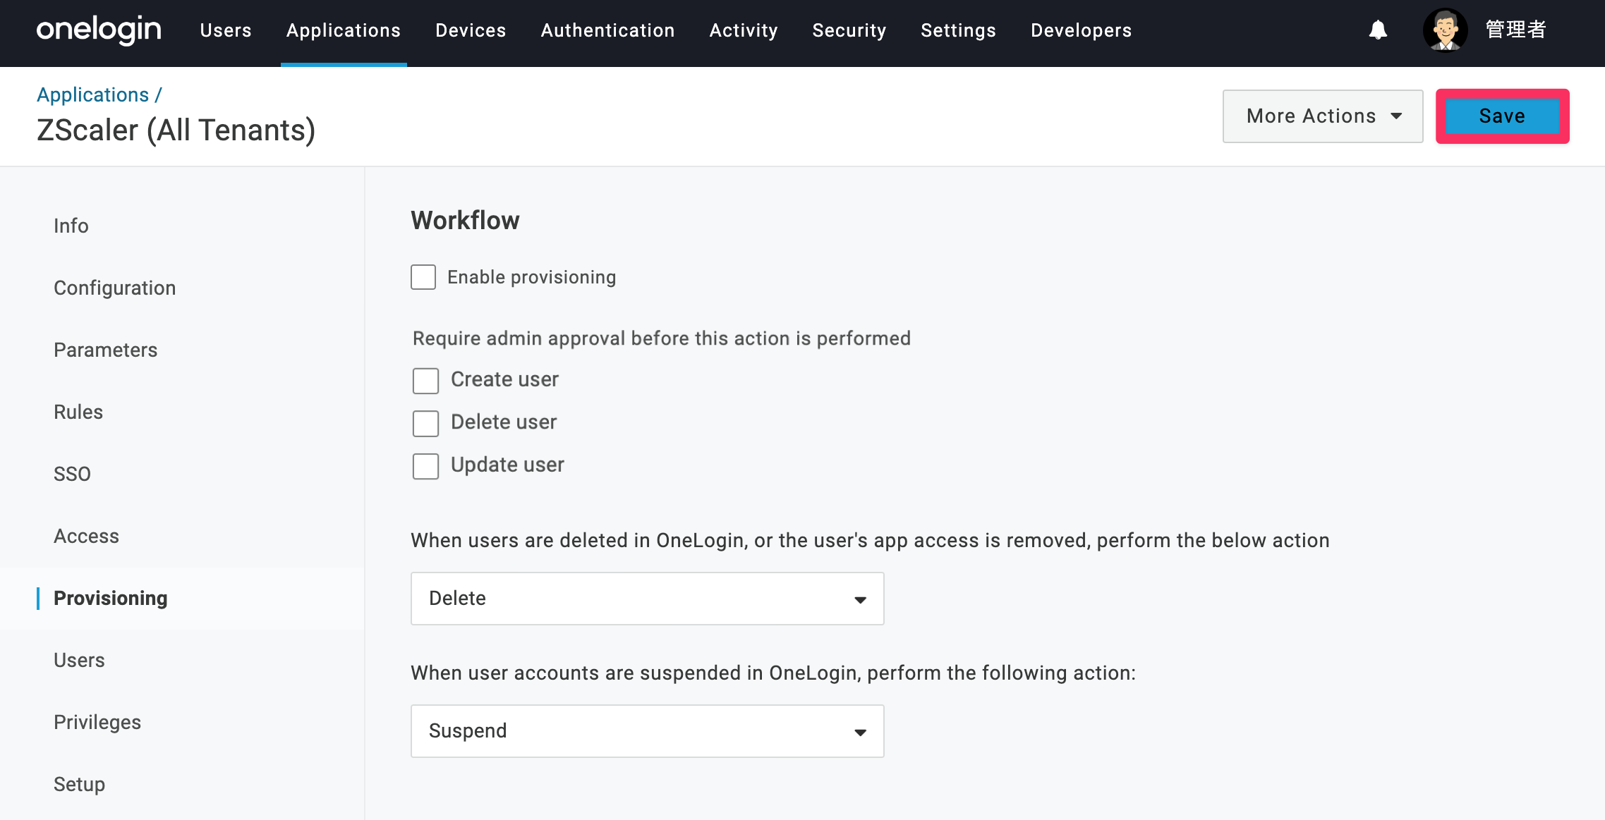Select the SSO sidebar tab
Screen dimensions: 1605x820
(x=72, y=474)
